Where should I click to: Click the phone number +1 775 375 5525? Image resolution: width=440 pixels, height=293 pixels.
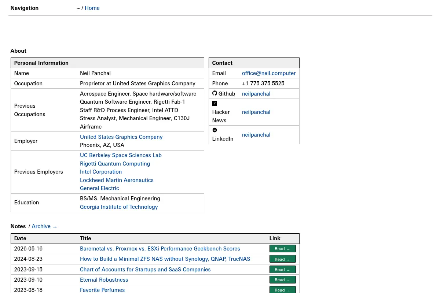click(x=263, y=84)
